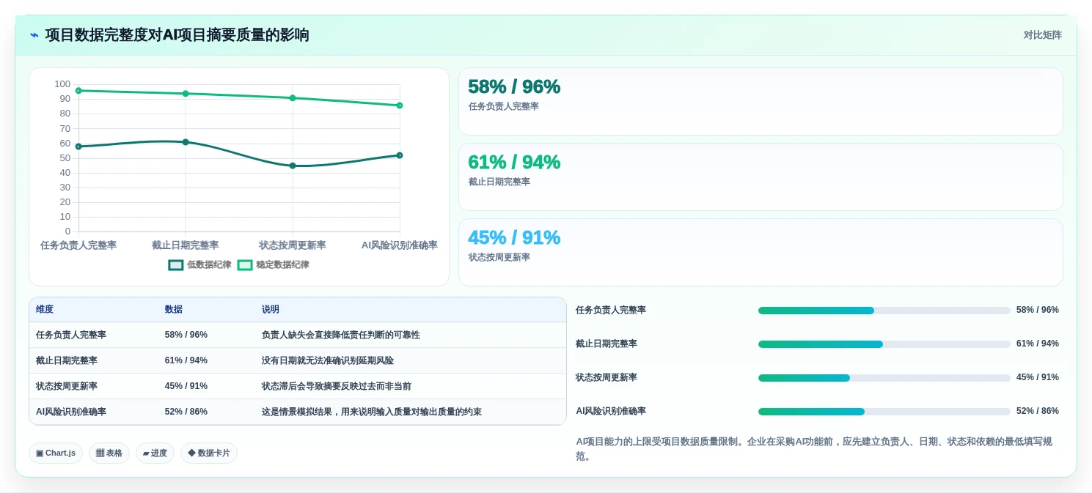This screenshot has width=1092, height=493.
Task: Open the 58% / 96% 任务负责人完整率 card
Action: pyautogui.click(x=761, y=102)
